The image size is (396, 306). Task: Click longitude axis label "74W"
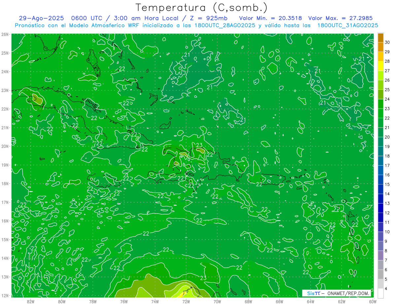[155, 301]
